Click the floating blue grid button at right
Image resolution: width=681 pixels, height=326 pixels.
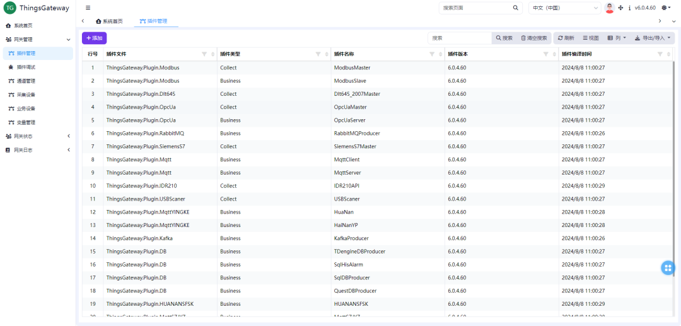click(x=667, y=268)
